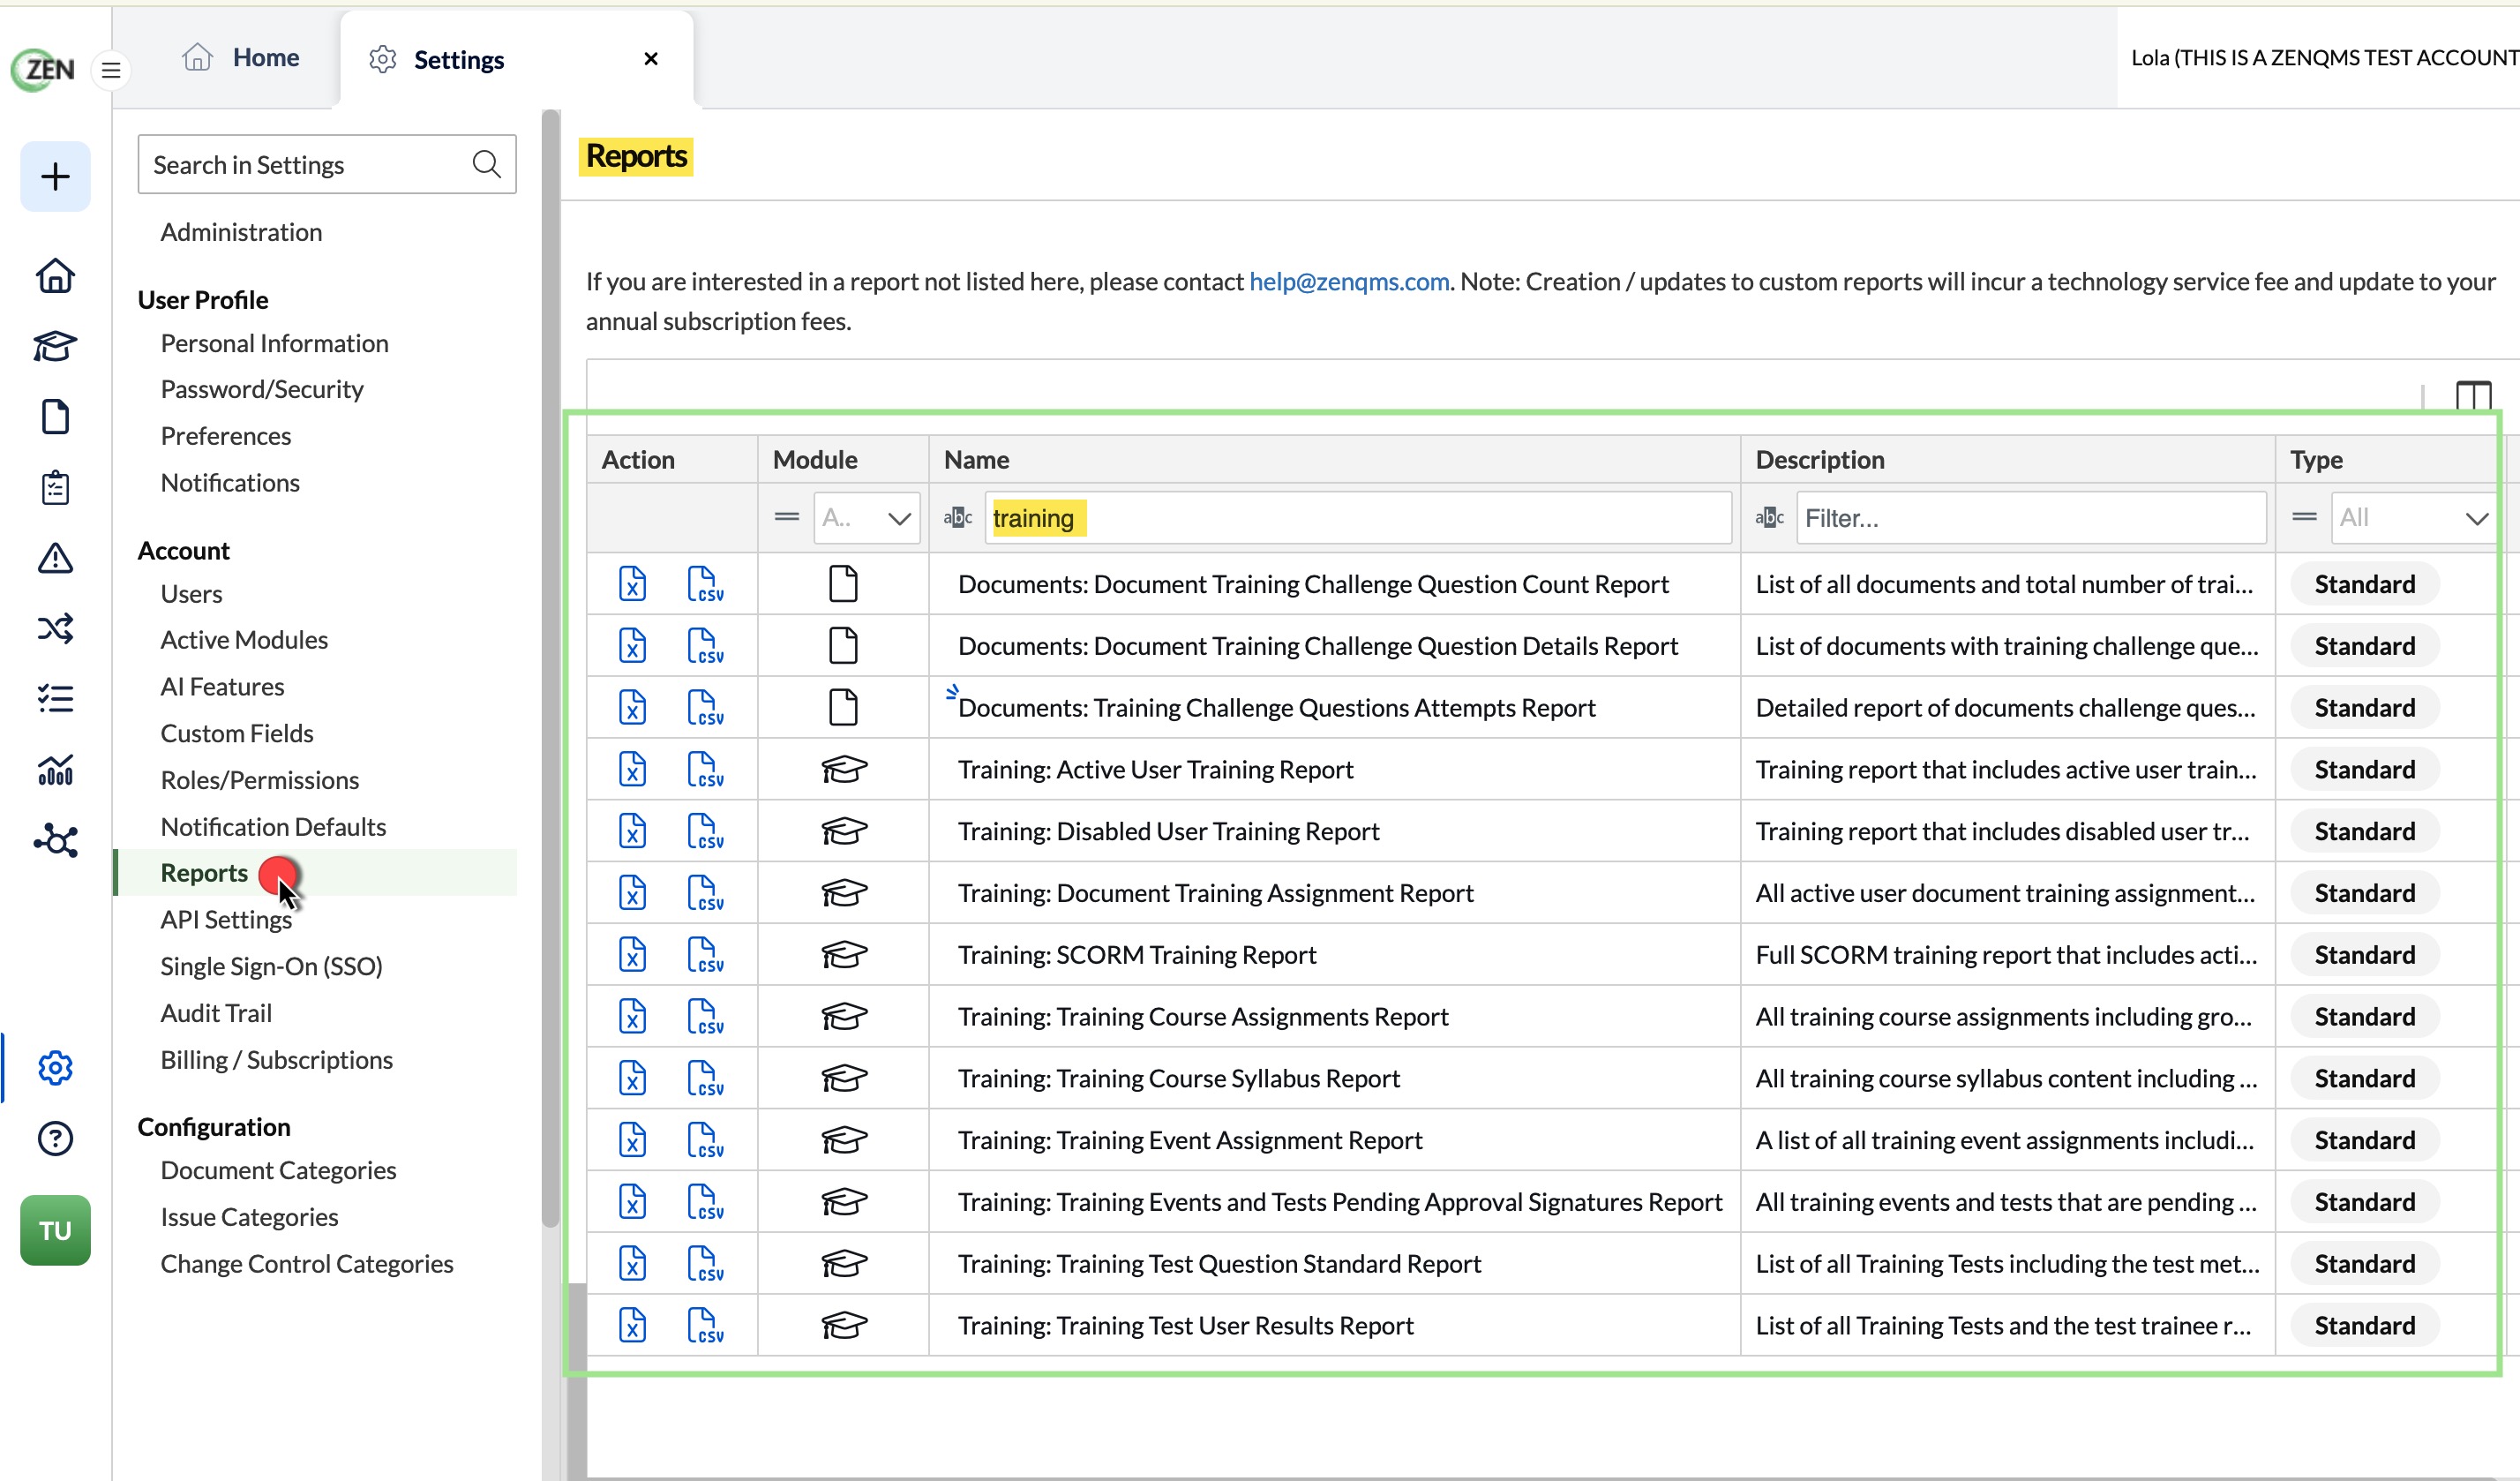Screen dimensions: 2520x1481
Task: Download SCORM Training Report as CSV
Action: [x=705, y=955]
